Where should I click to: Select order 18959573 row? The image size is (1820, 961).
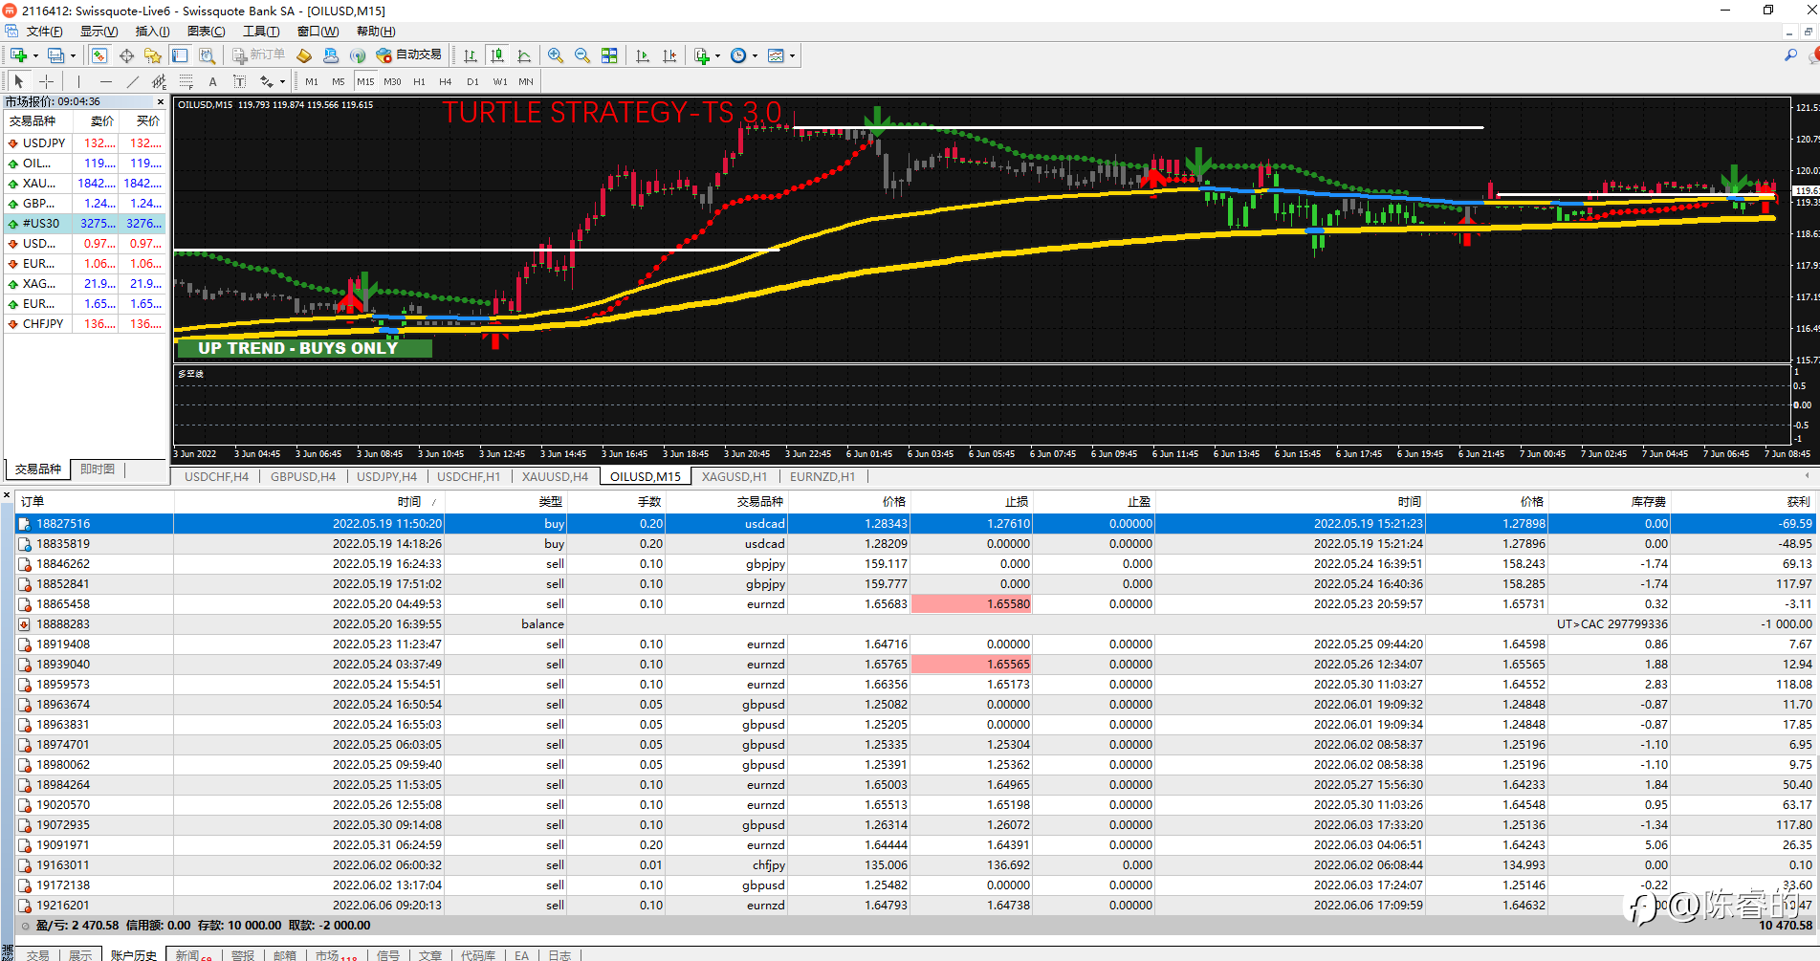[x=914, y=684]
